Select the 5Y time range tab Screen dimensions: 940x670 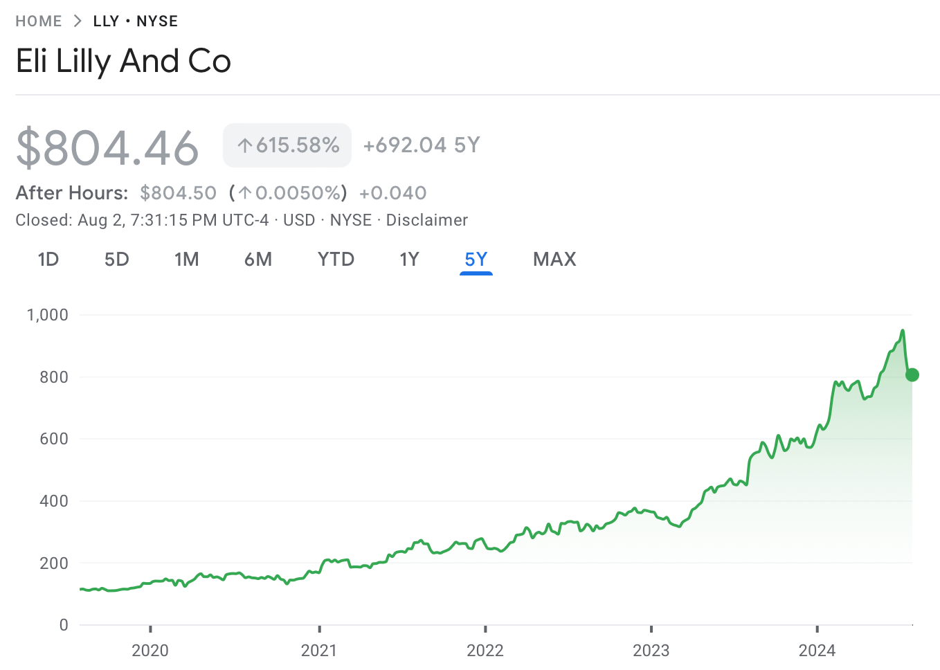476,260
